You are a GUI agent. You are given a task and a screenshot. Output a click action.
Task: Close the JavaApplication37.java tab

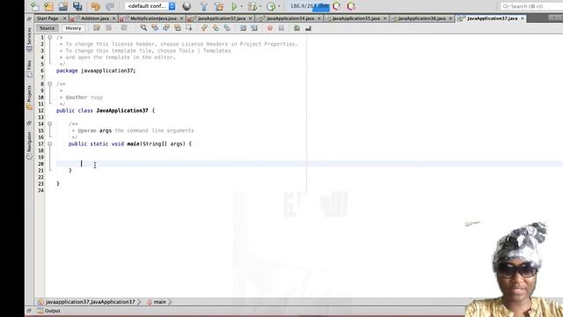click(523, 18)
